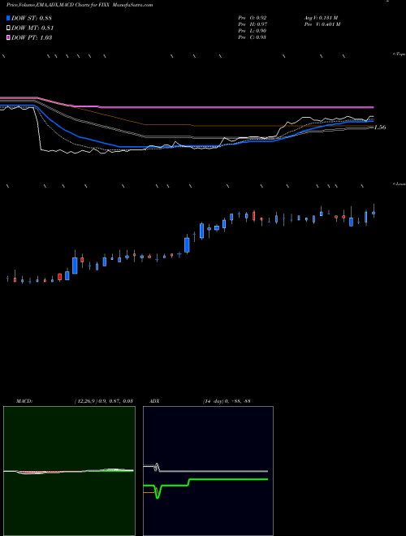Click the blue DOW ST legend swatch

[x=8, y=18]
